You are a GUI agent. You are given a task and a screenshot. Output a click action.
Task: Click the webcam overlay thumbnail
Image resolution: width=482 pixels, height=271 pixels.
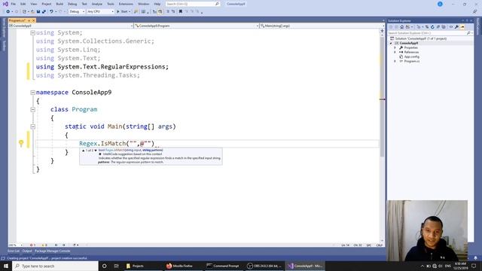(427, 230)
